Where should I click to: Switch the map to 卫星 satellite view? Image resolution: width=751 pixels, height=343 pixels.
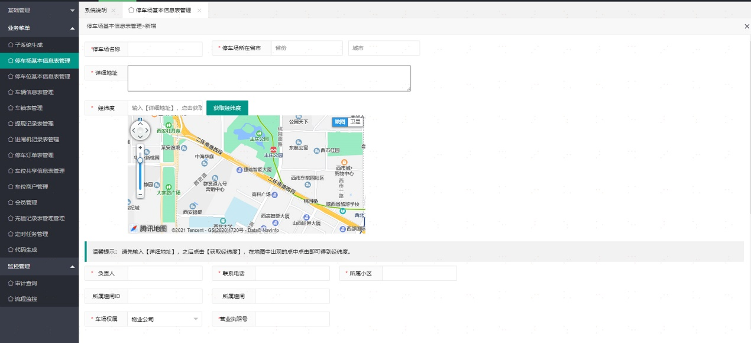(x=355, y=122)
